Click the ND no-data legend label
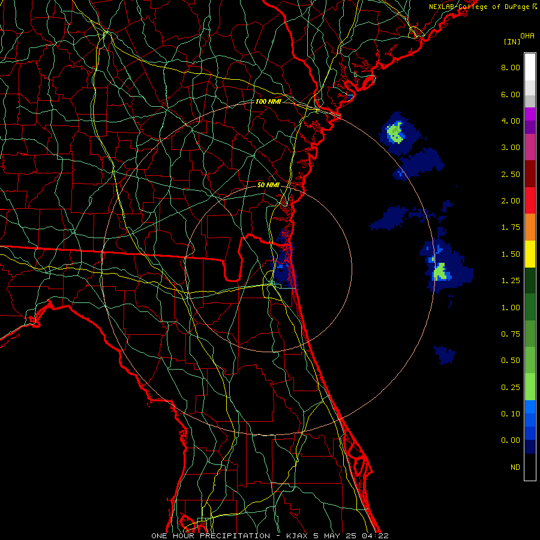This screenshot has height=540, width=540. [515, 467]
